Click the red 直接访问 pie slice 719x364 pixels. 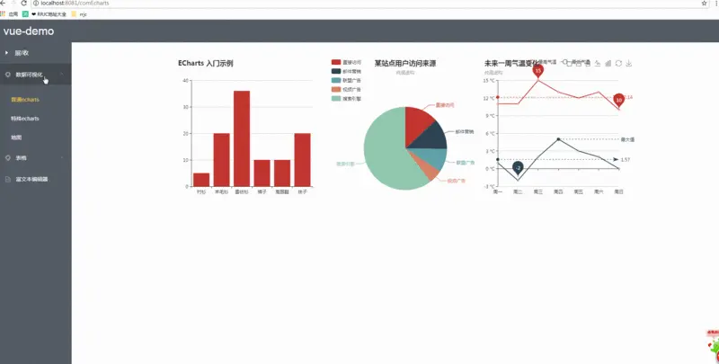click(x=417, y=123)
